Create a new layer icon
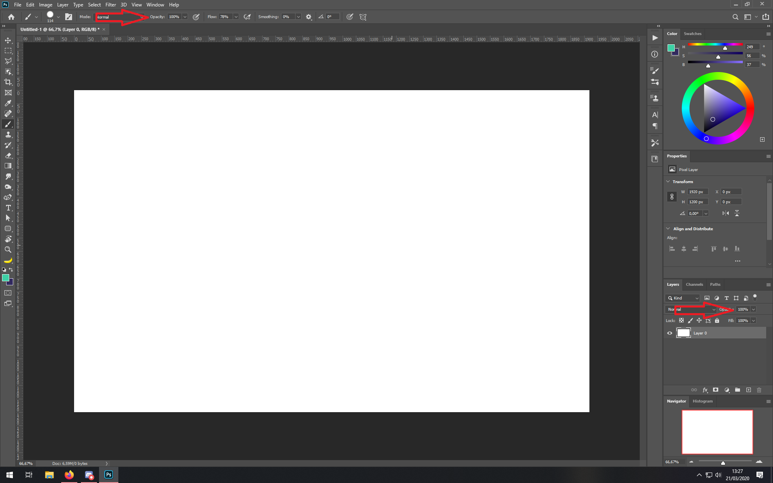 point(748,390)
